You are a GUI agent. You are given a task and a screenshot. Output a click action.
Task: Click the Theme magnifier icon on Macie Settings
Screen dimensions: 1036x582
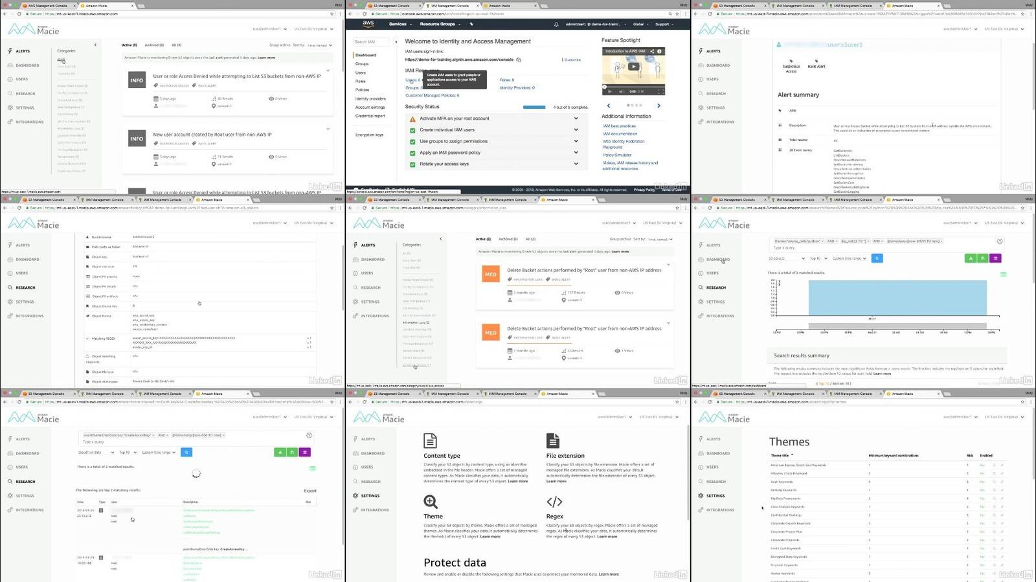click(x=431, y=502)
